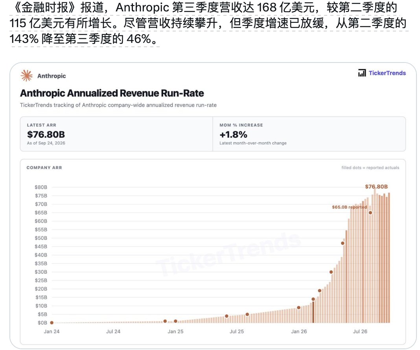Click the TickerTrends bar chart icon
The height and width of the screenshot is (350, 420).
362,73
